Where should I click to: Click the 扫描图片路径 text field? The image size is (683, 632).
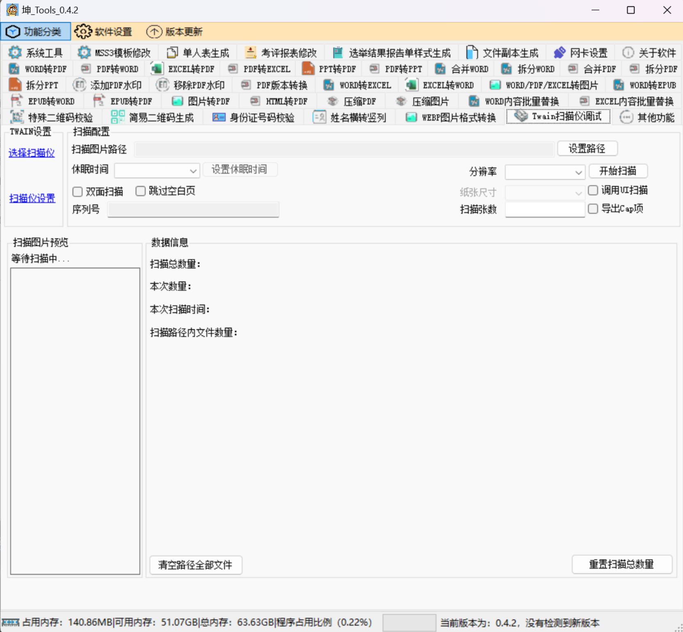tap(344, 149)
